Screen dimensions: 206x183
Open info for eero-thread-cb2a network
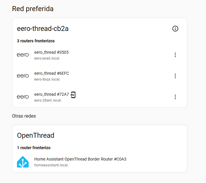(175, 29)
